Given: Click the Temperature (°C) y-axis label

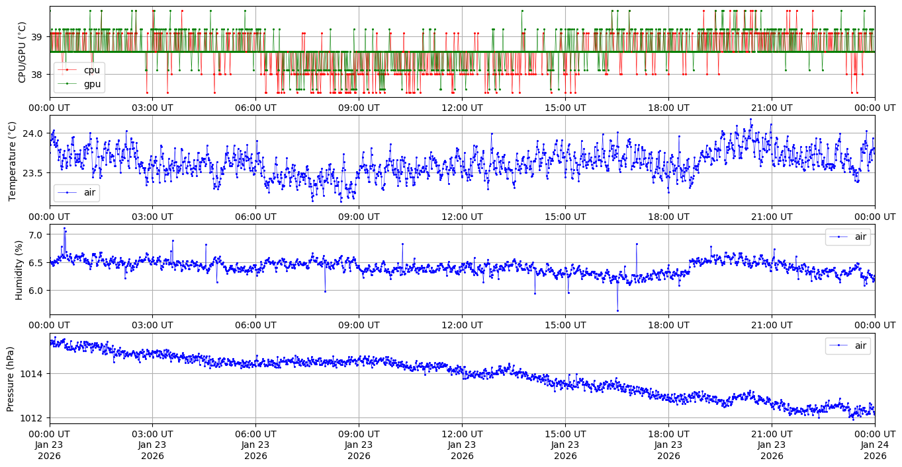Looking at the screenshot, I should 12,161.
